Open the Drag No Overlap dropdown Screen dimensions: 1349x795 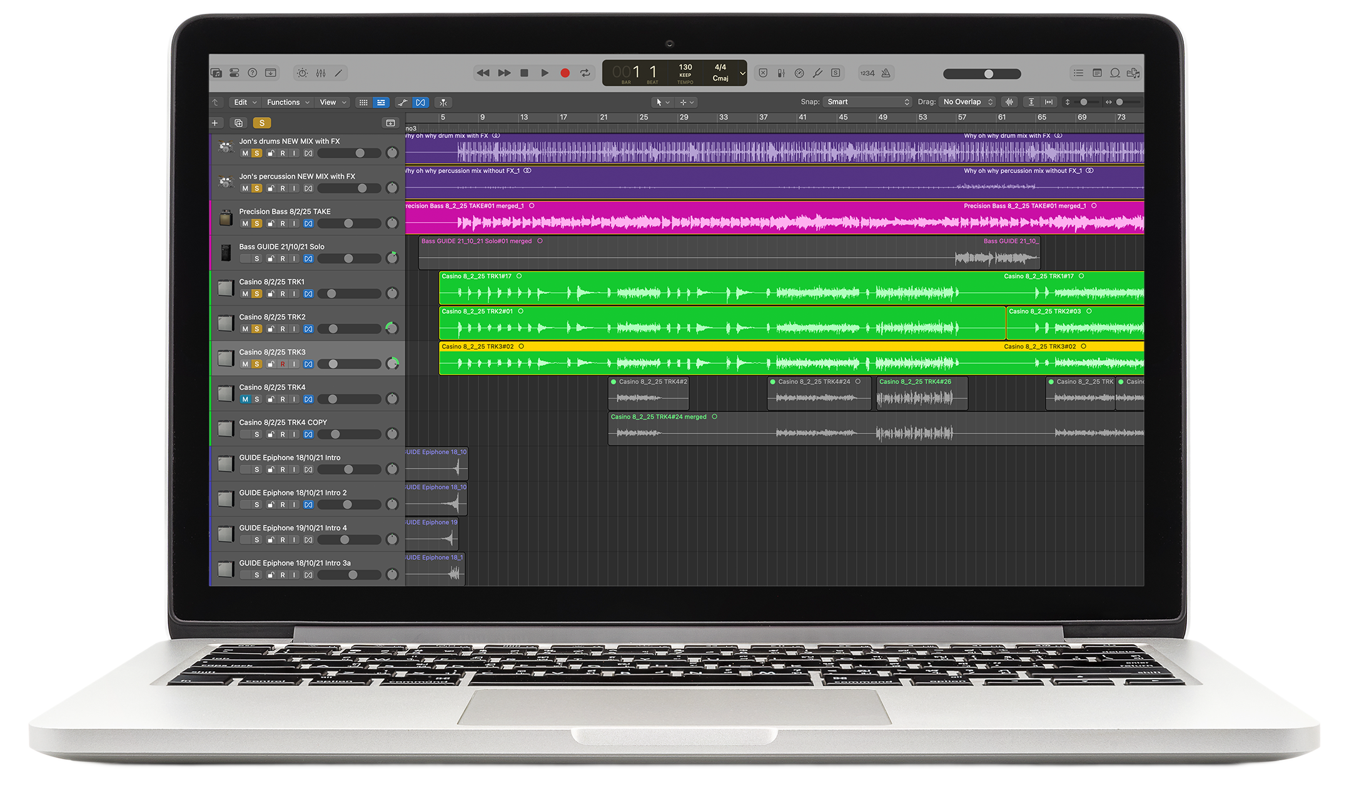[x=968, y=102]
